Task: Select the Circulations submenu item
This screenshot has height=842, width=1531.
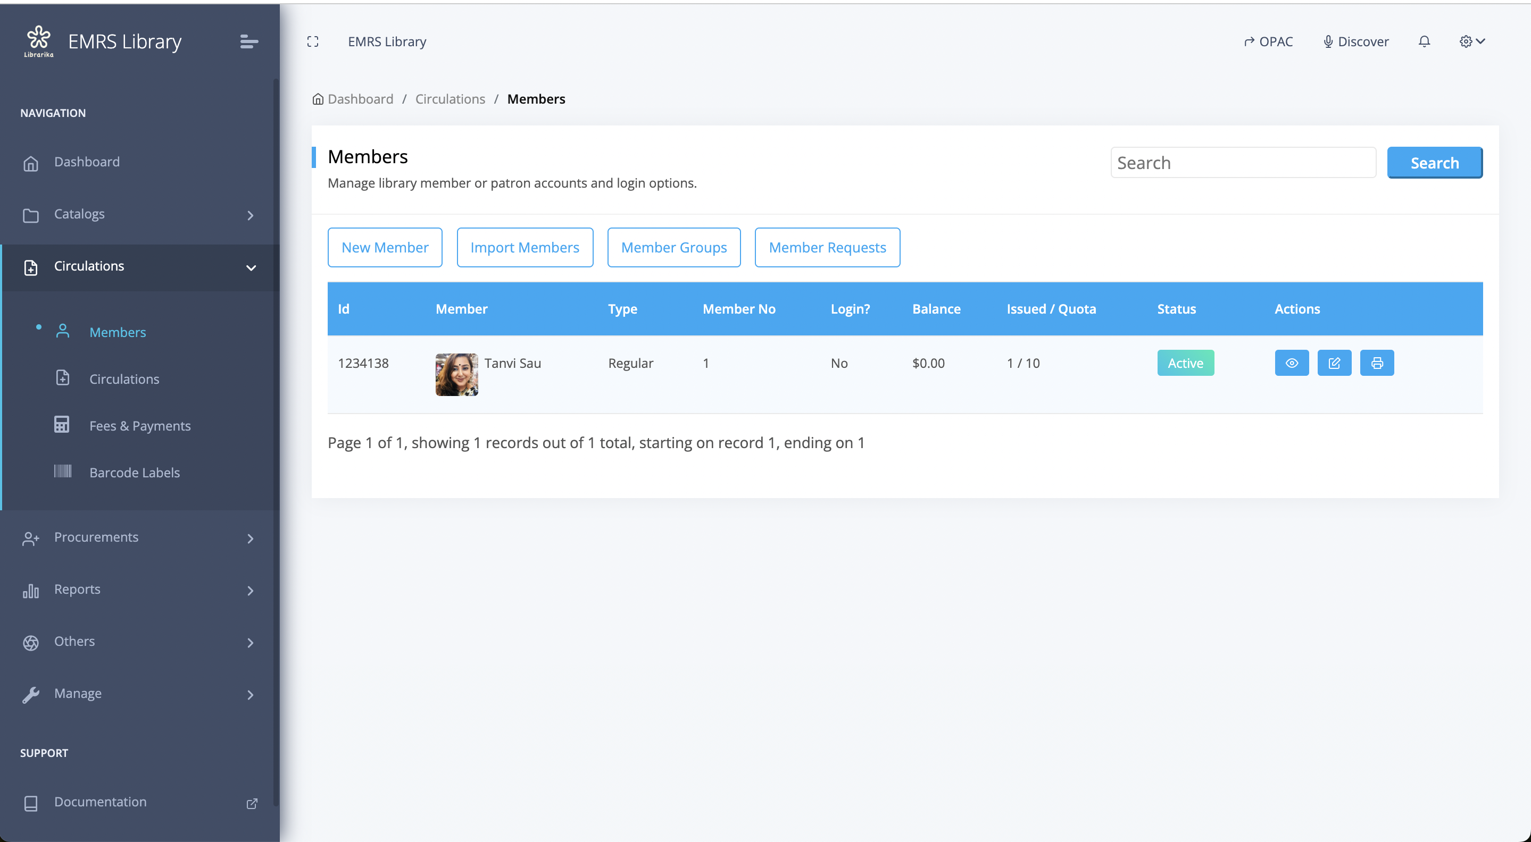Action: coord(124,378)
